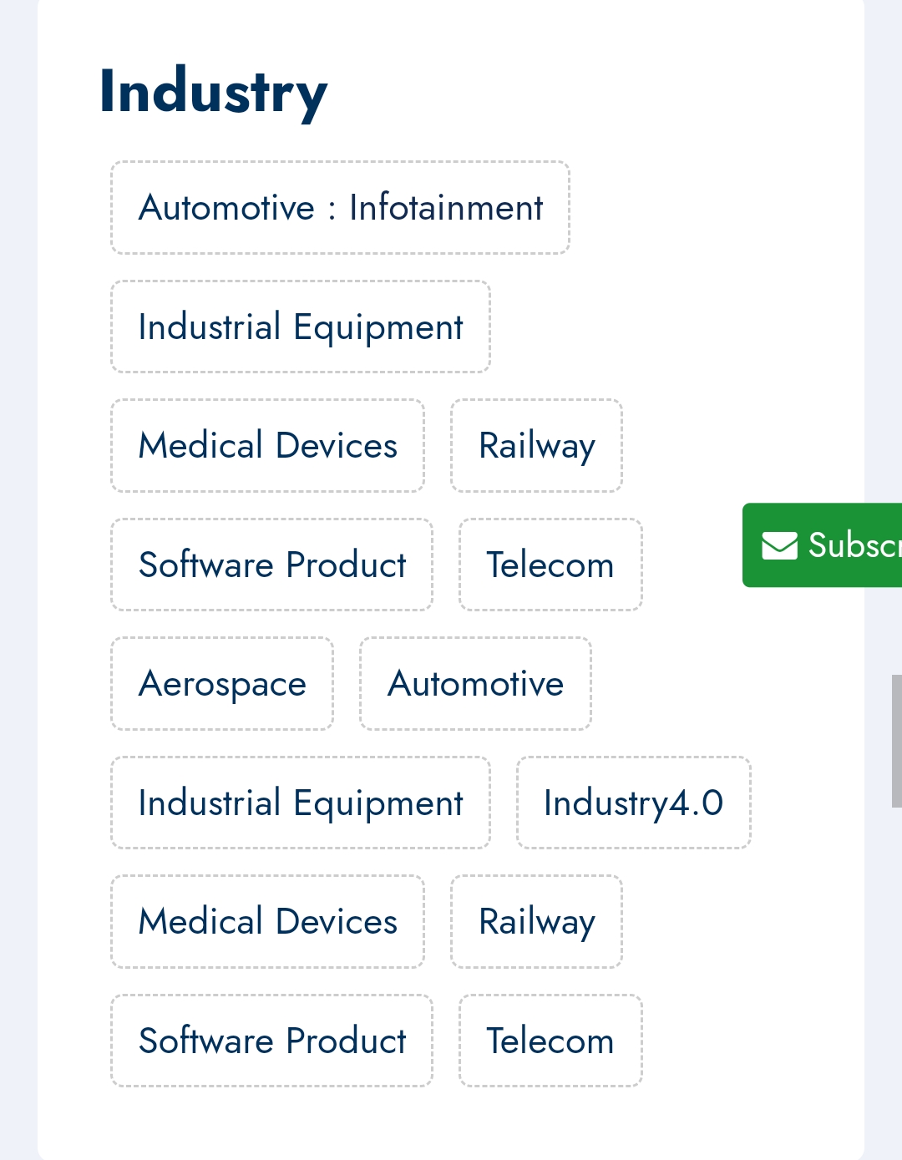Click the envelope icon on Subscribe button

(779, 545)
